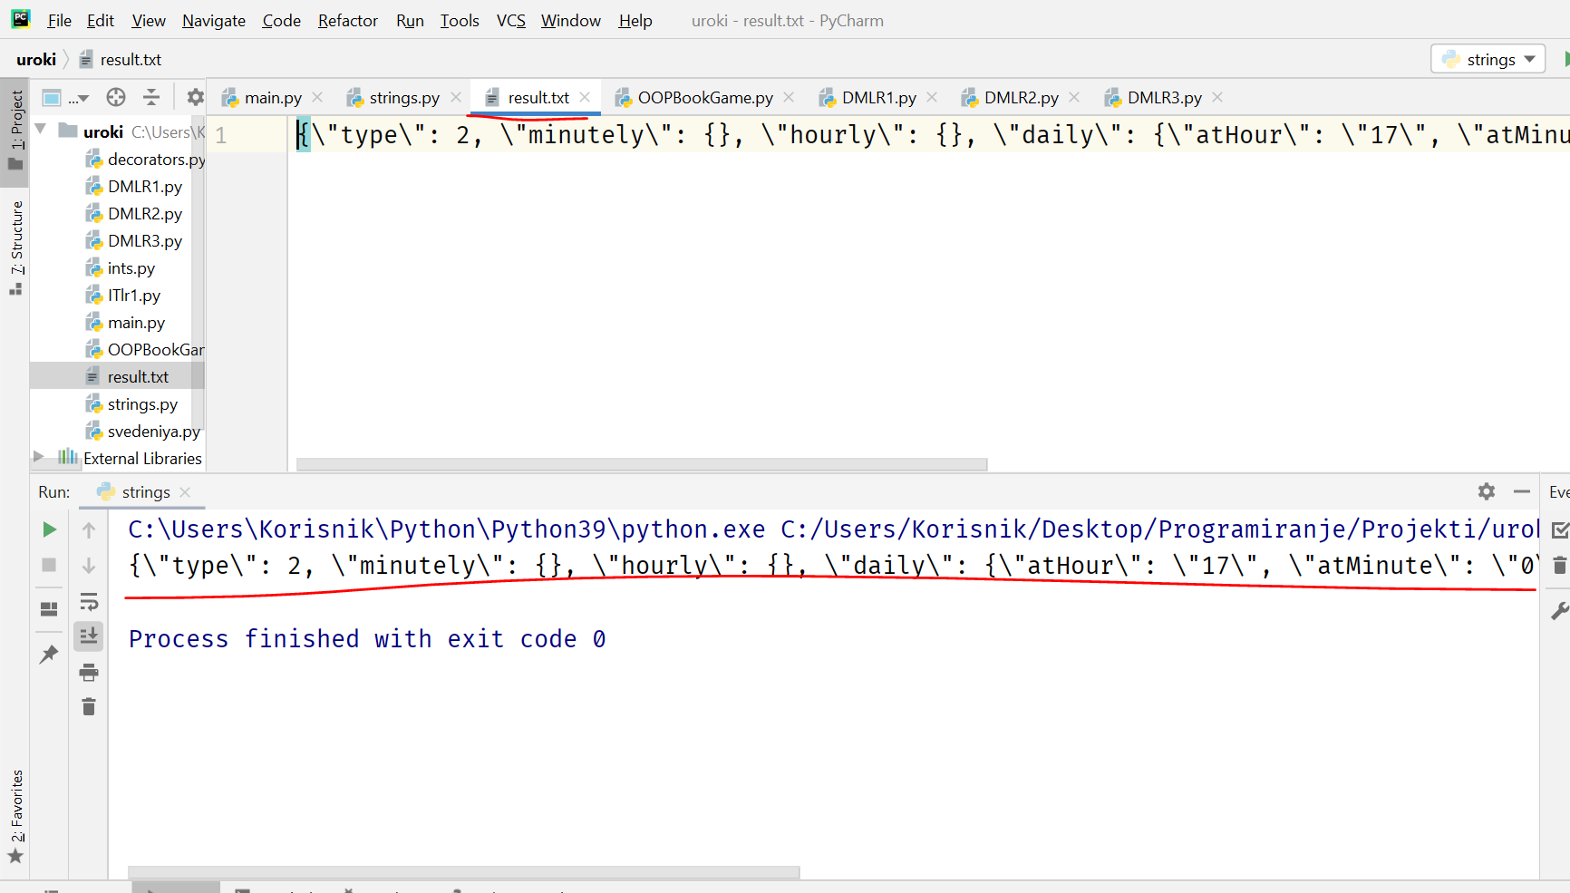This screenshot has height=893, width=1570.
Task: Click the Print icon in Run panel
Action: click(89, 672)
